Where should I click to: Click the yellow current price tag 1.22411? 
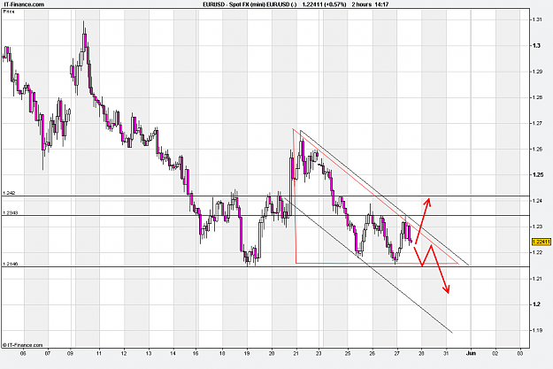pyautogui.click(x=541, y=242)
